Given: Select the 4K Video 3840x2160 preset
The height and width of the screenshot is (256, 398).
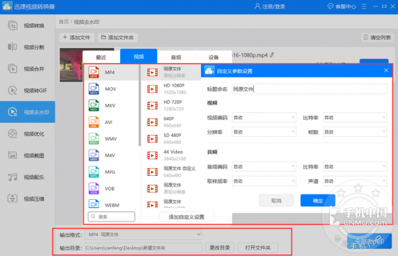Looking at the screenshot, I should click(171, 155).
